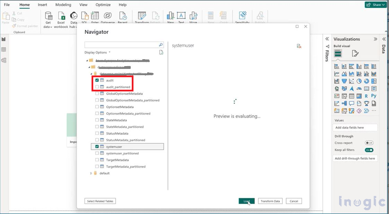389x214 pixels.
Task: Collapse the Visualizations pane chevron
Action: [375, 39]
